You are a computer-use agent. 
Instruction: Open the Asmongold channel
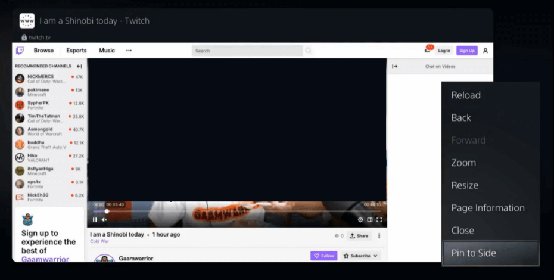click(49, 131)
